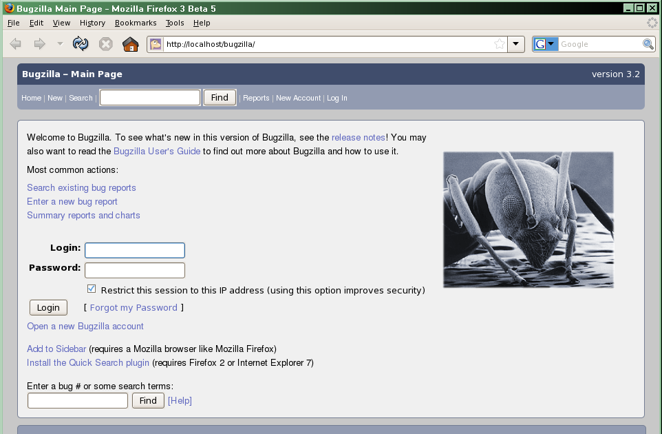This screenshot has width=662, height=434.
Task: Click Log In in header
Action: pos(337,98)
